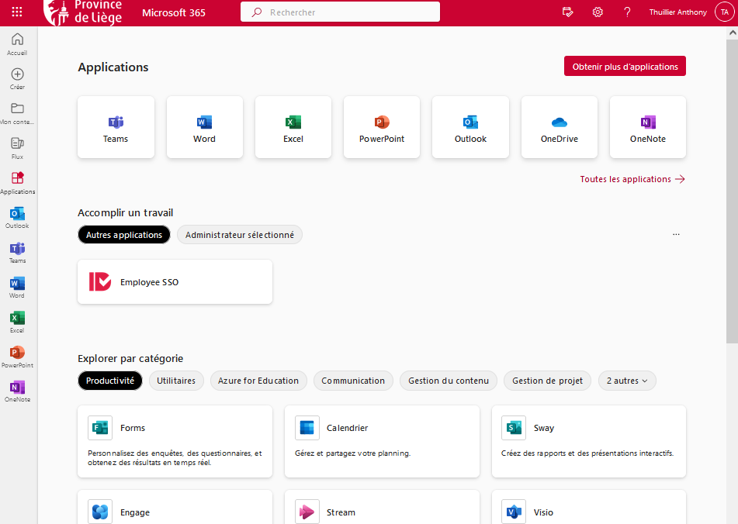Expand the 2 autres category dropdown
Image resolution: width=738 pixels, height=524 pixels.
[627, 381]
